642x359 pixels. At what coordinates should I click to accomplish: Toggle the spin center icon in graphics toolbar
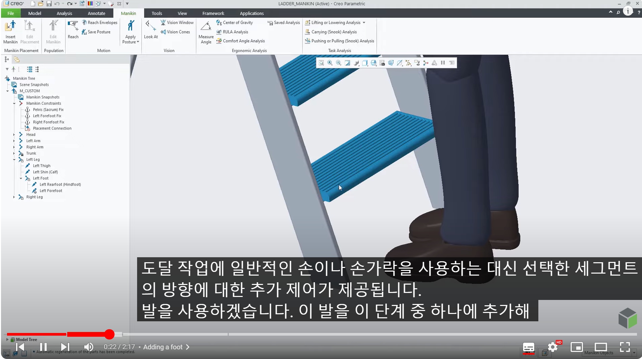tap(426, 63)
